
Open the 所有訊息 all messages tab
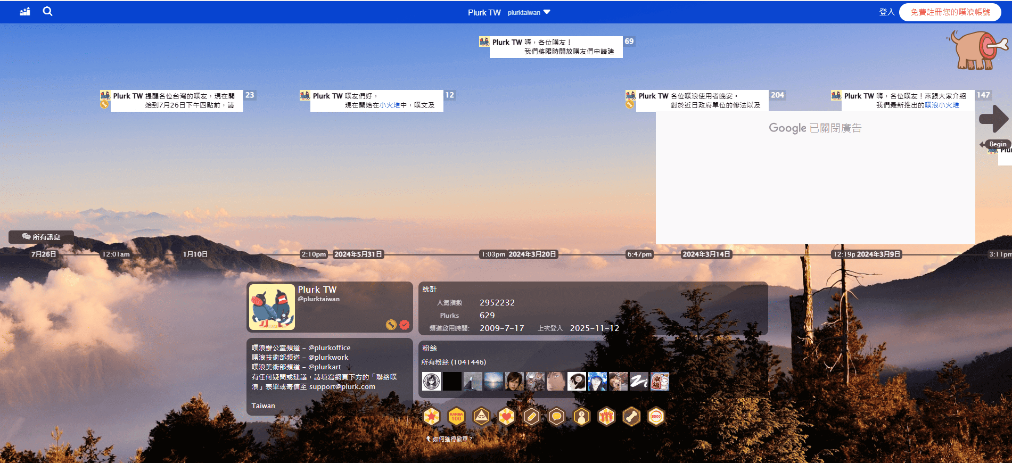[x=41, y=237]
